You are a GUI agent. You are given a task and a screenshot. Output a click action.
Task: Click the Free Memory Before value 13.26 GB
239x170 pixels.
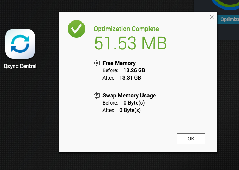click(134, 70)
